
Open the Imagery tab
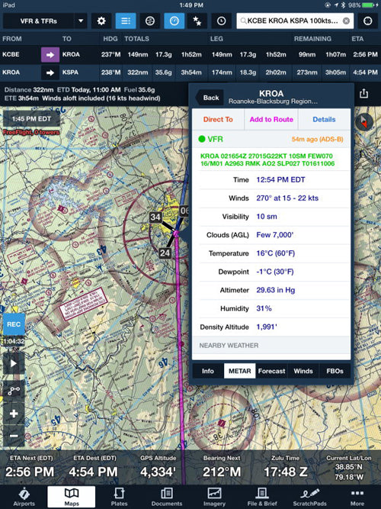(214, 497)
